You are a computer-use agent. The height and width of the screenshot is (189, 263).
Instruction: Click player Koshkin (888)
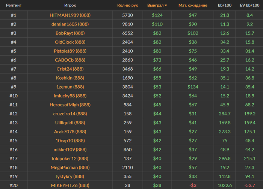click(x=70, y=78)
